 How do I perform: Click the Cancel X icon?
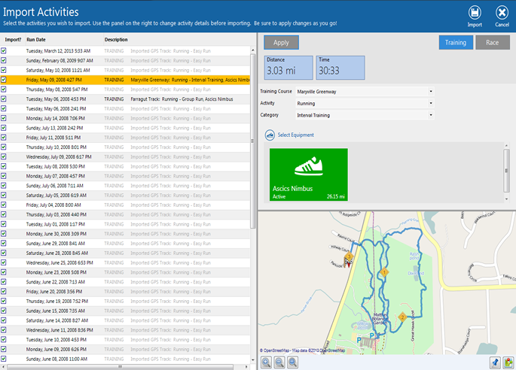502,13
